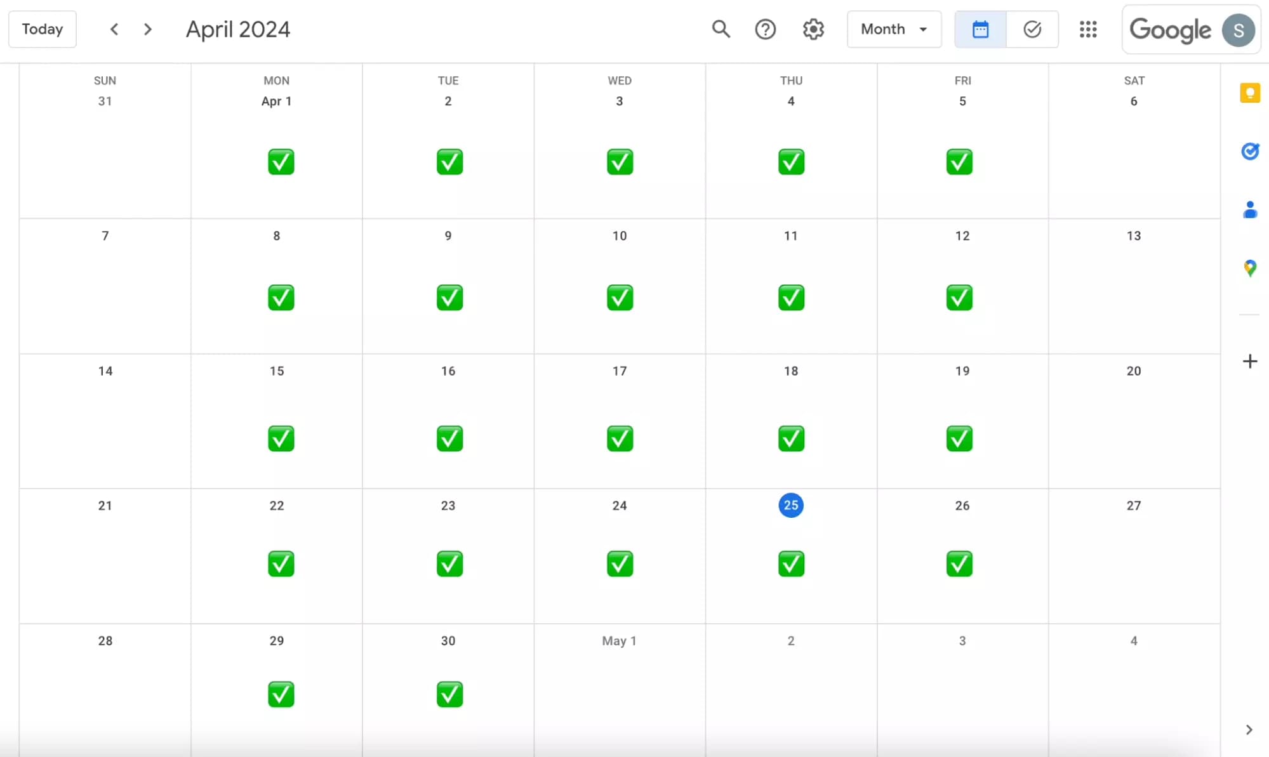
Task: Open the check mark event on April 25
Action: pos(791,563)
